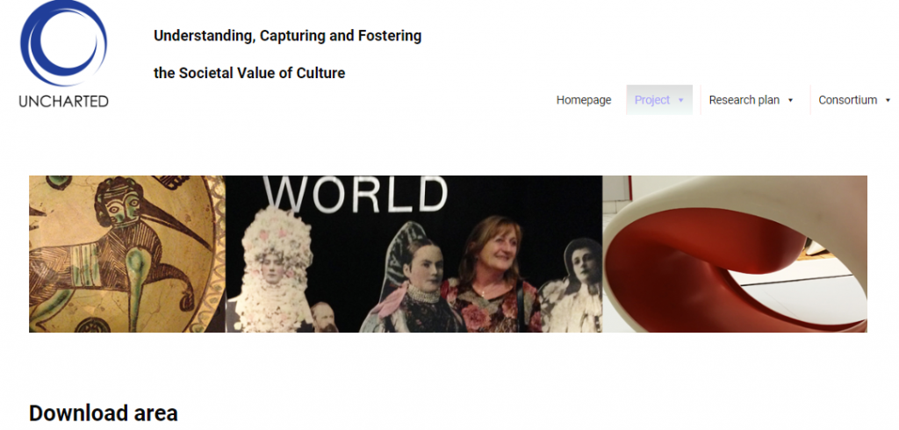This screenshot has height=430, width=899.
Task: Click the red and white sculpture photo
Action: coord(735,254)
